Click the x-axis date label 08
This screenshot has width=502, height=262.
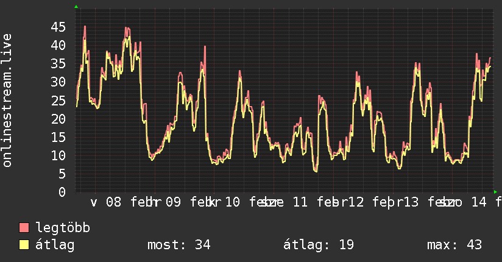114,202
